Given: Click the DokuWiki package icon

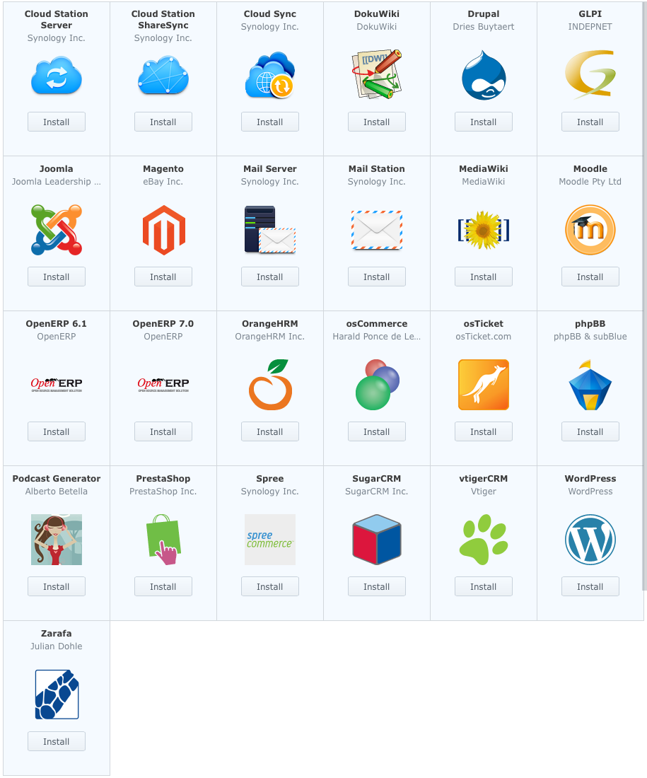Looking at the screenshot, I should [377, 74].
